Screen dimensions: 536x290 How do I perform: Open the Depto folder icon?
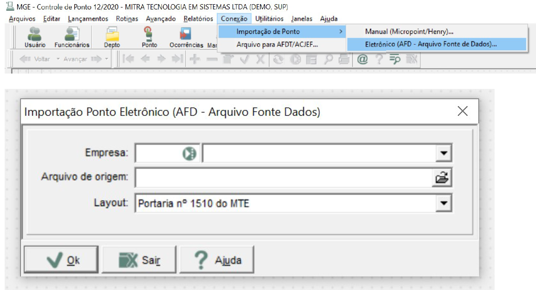click(x=112, y=37)
